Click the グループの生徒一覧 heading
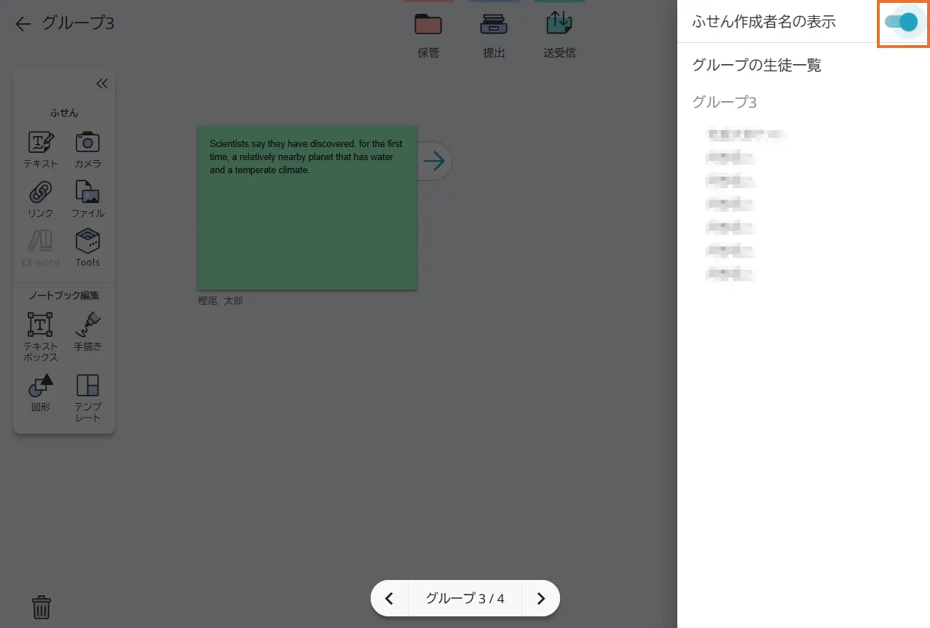This screenshot has width=930, height=628. coord(757,65)
